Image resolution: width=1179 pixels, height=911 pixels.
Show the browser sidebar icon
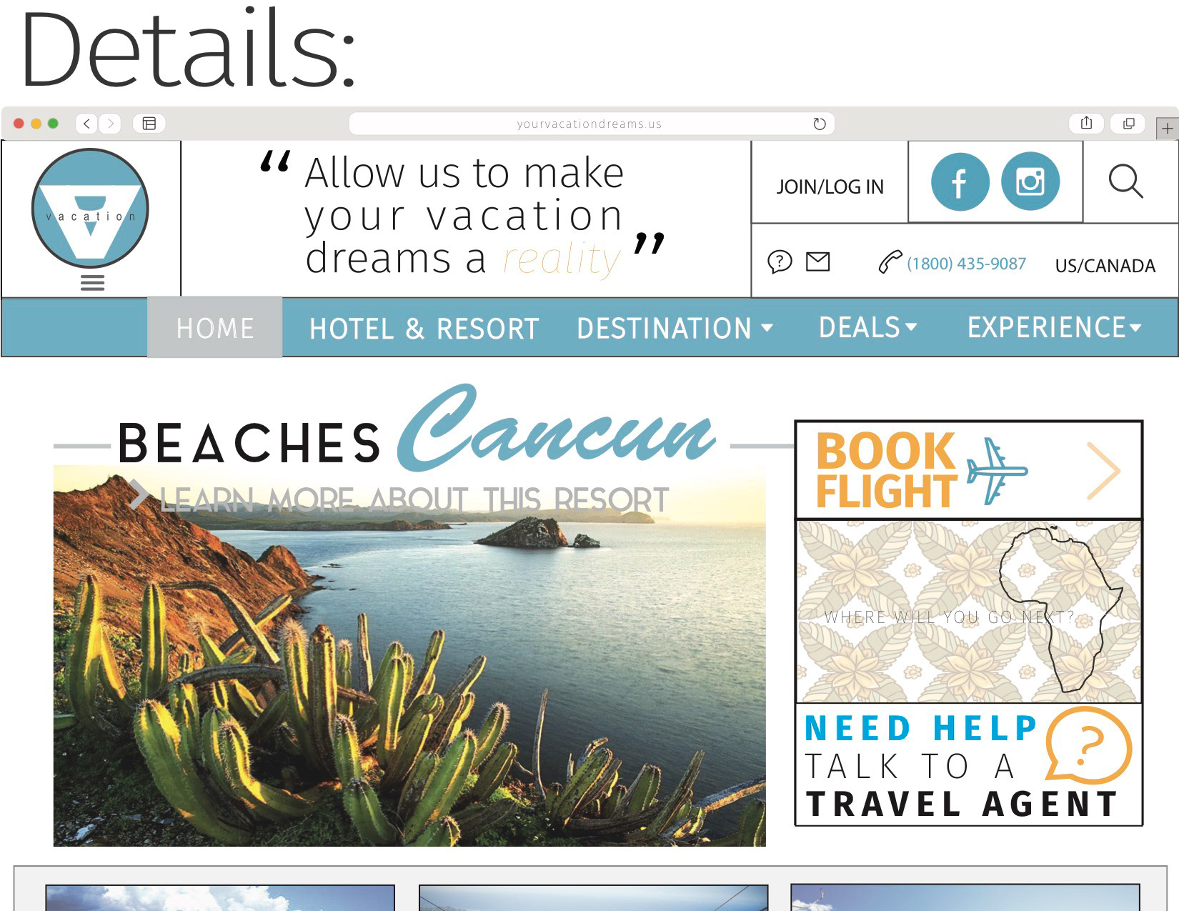149,124
